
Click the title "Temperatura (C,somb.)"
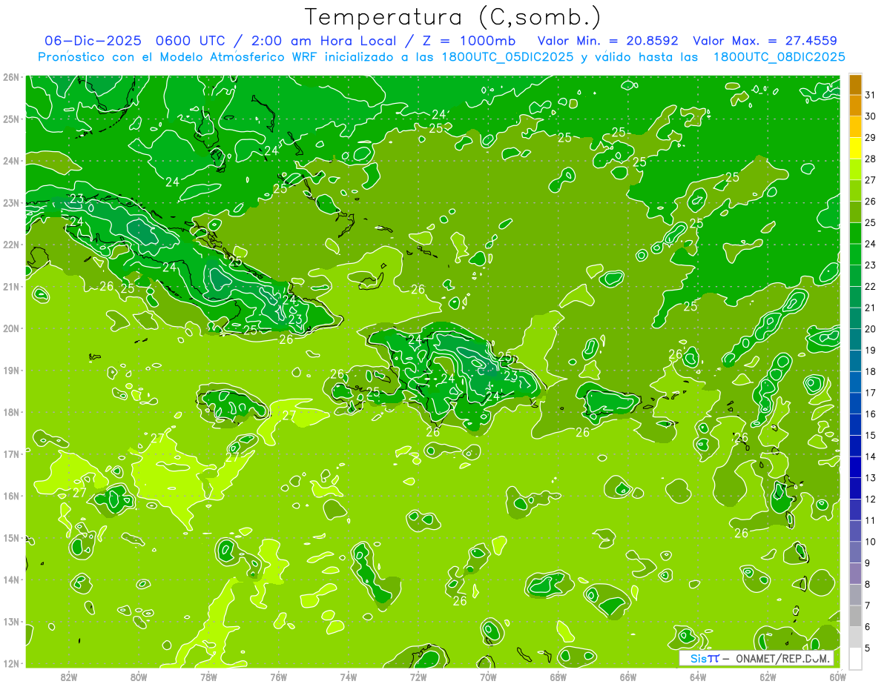453,17
